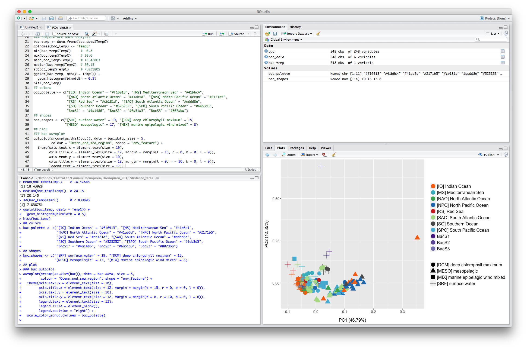Switch to the Help tab
Image resolution: width=527 pixels, height=349 pixels.
[x=312, y=148]
